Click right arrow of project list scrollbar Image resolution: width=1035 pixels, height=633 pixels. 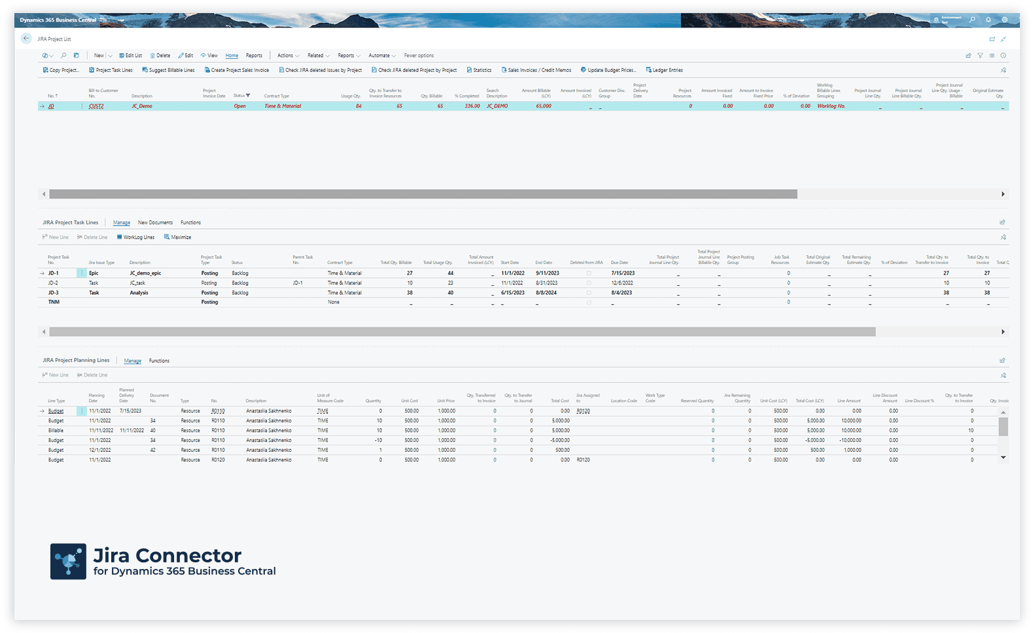point(1003,194)
